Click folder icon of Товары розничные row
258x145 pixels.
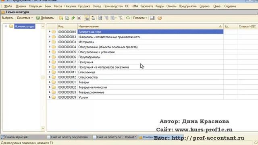tap(54, 92)
